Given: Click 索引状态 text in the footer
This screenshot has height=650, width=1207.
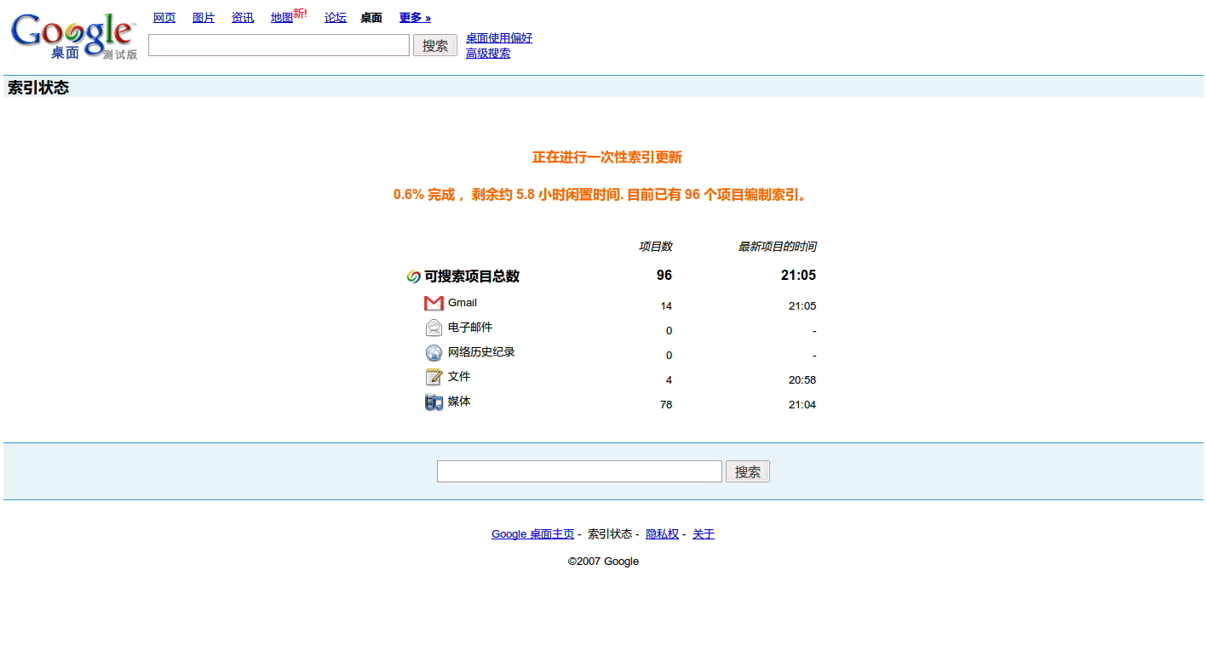Looking at the screenshot, I should [610, 534].
